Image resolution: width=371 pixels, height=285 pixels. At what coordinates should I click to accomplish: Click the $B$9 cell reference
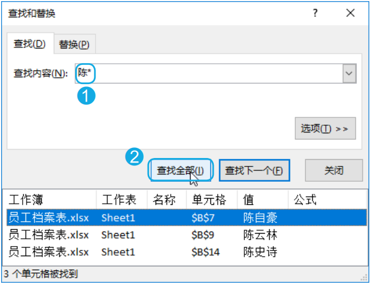(203, 235)
